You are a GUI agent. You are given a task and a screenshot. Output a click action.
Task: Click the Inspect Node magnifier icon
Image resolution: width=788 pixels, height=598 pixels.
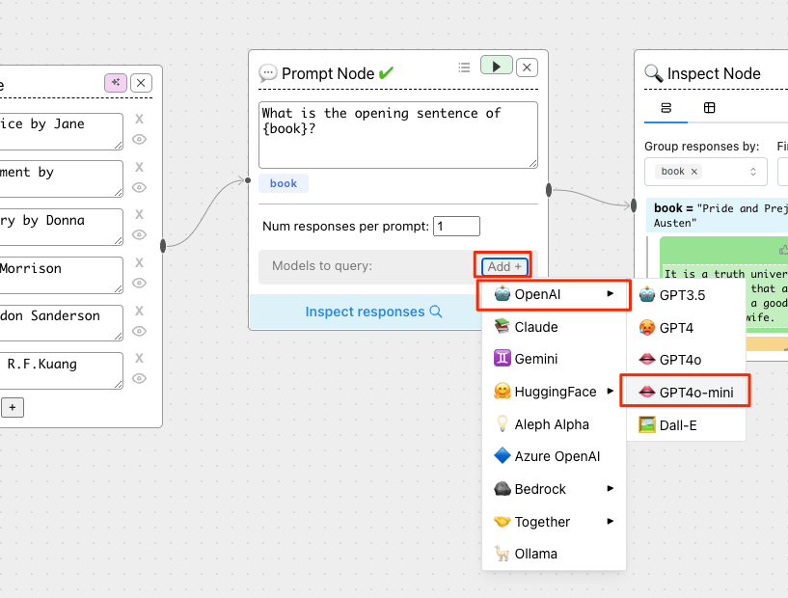653,73
